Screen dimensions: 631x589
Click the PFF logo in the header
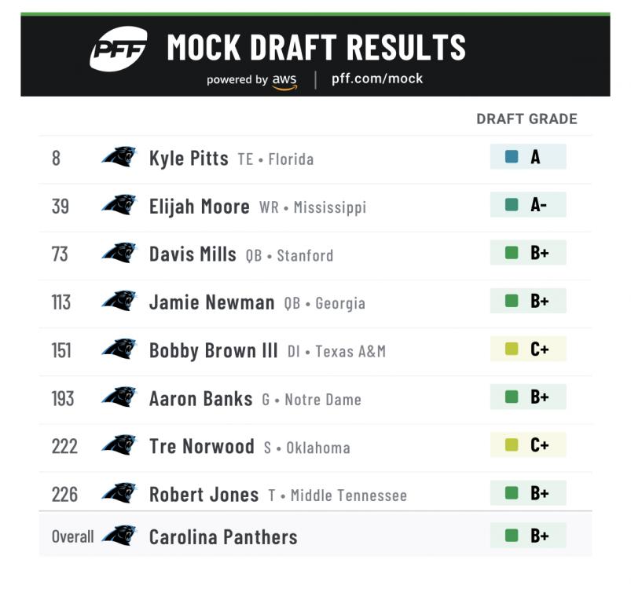tap(118, 49)
